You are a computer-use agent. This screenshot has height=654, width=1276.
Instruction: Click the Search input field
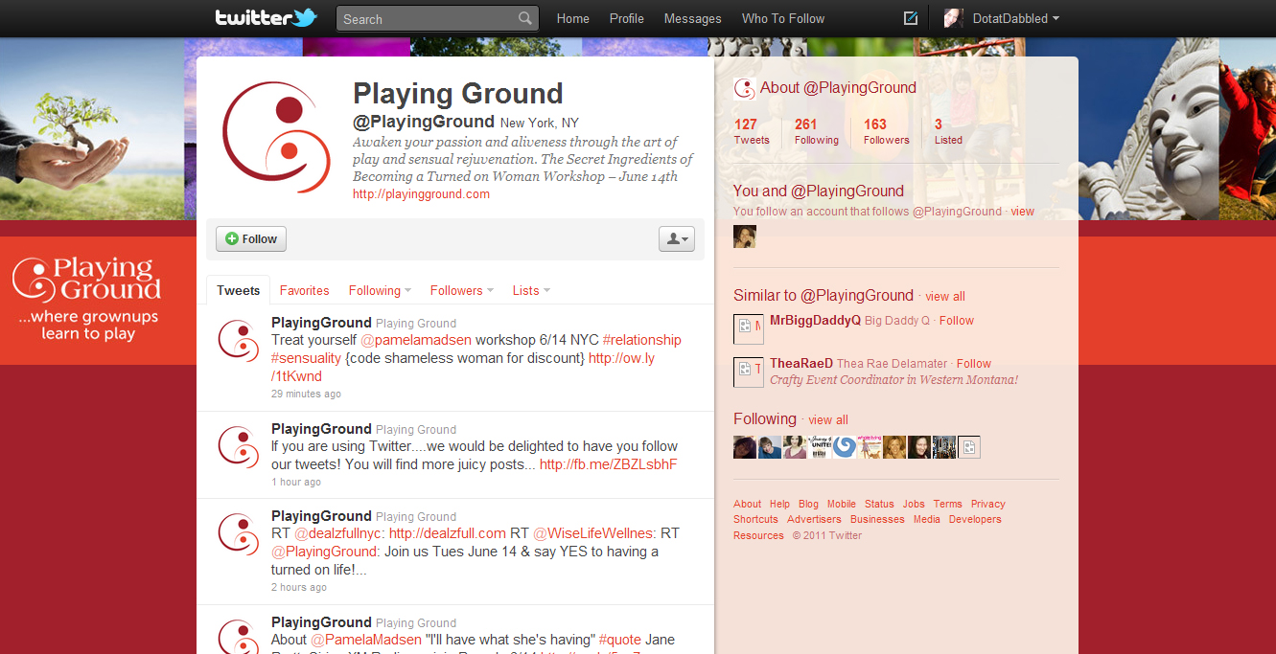(x=428, y=18)
